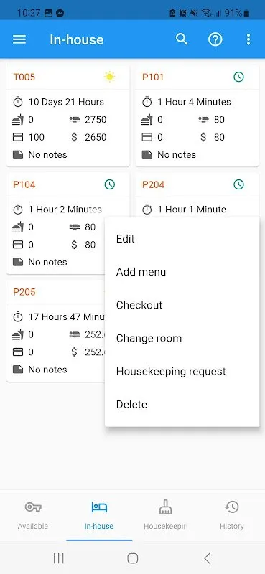Tap the Android back navigation button
265x574 pixels.
pos(207,558)
